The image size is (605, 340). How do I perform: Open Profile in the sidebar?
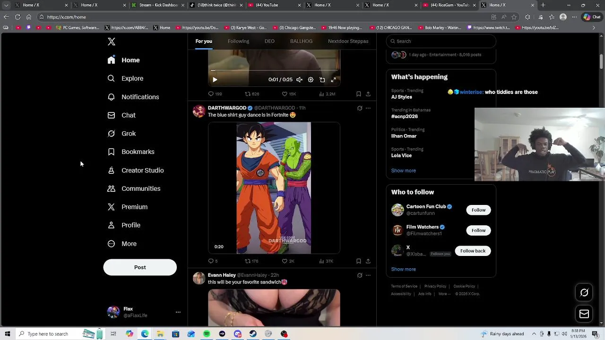pos(124,225)
